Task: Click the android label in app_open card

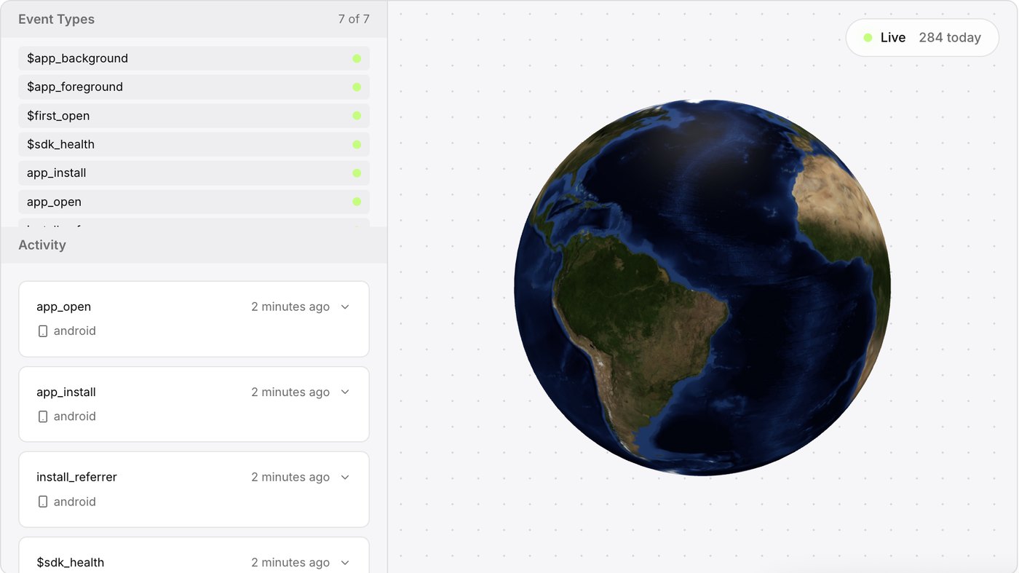Action: tap(75, 331)
